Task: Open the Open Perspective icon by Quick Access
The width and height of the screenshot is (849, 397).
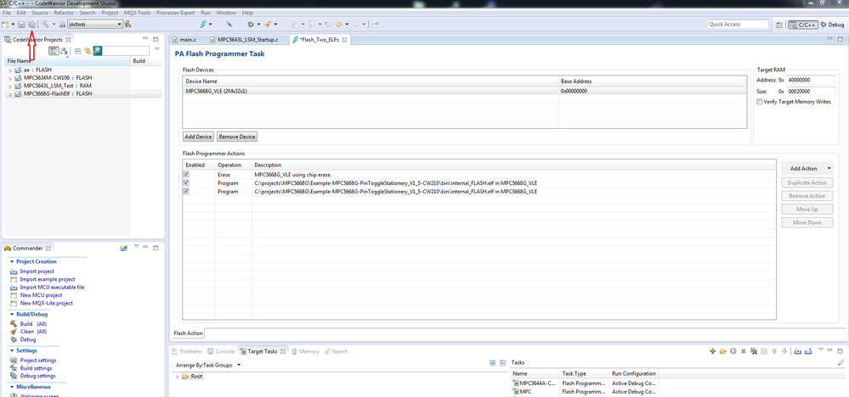Action: (x=779, y=25)
